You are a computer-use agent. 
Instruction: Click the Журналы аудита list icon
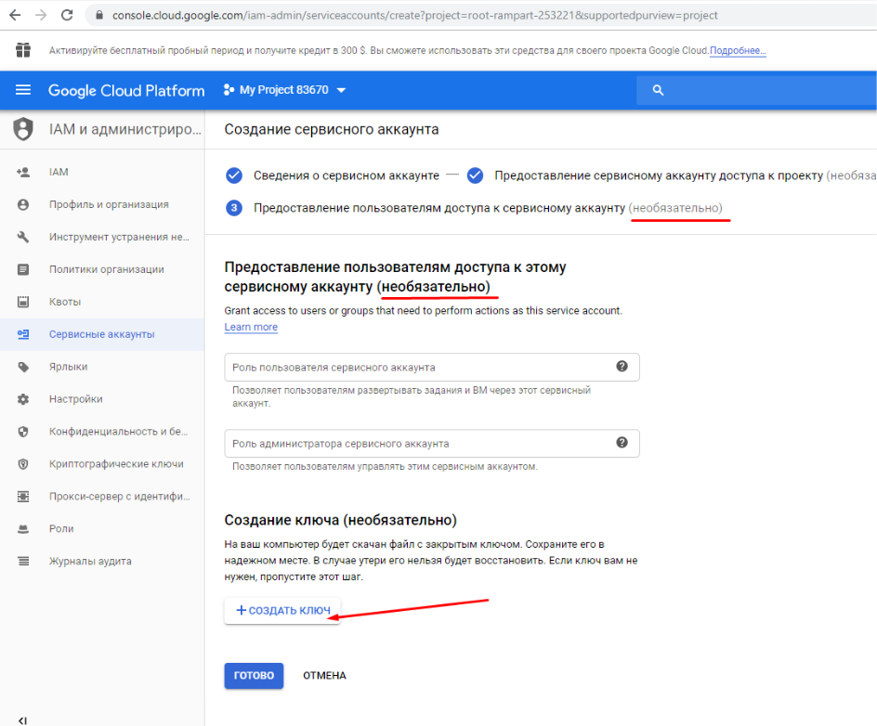pos(23,561)
